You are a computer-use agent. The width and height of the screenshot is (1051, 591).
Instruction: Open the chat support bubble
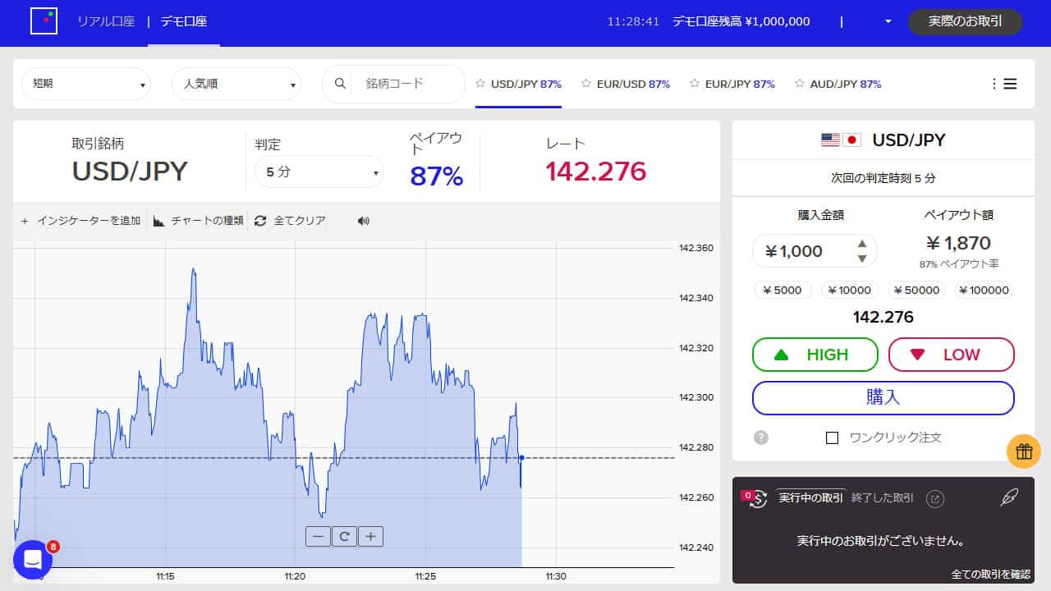coord(33,560)
